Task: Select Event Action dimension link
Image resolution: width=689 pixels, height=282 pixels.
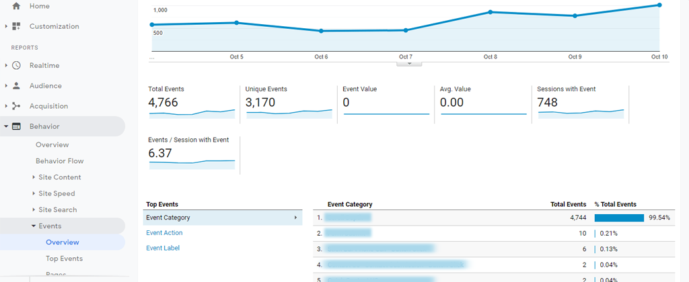Action: [x=164, y=233]
